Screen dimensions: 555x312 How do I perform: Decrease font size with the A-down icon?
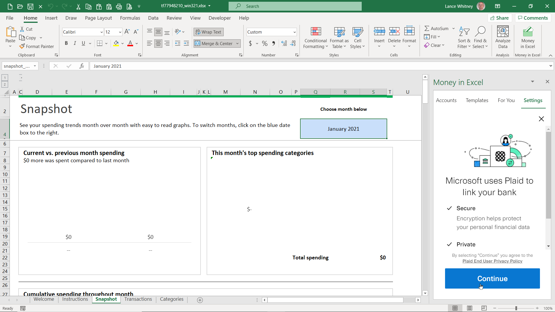click(136, 32)
